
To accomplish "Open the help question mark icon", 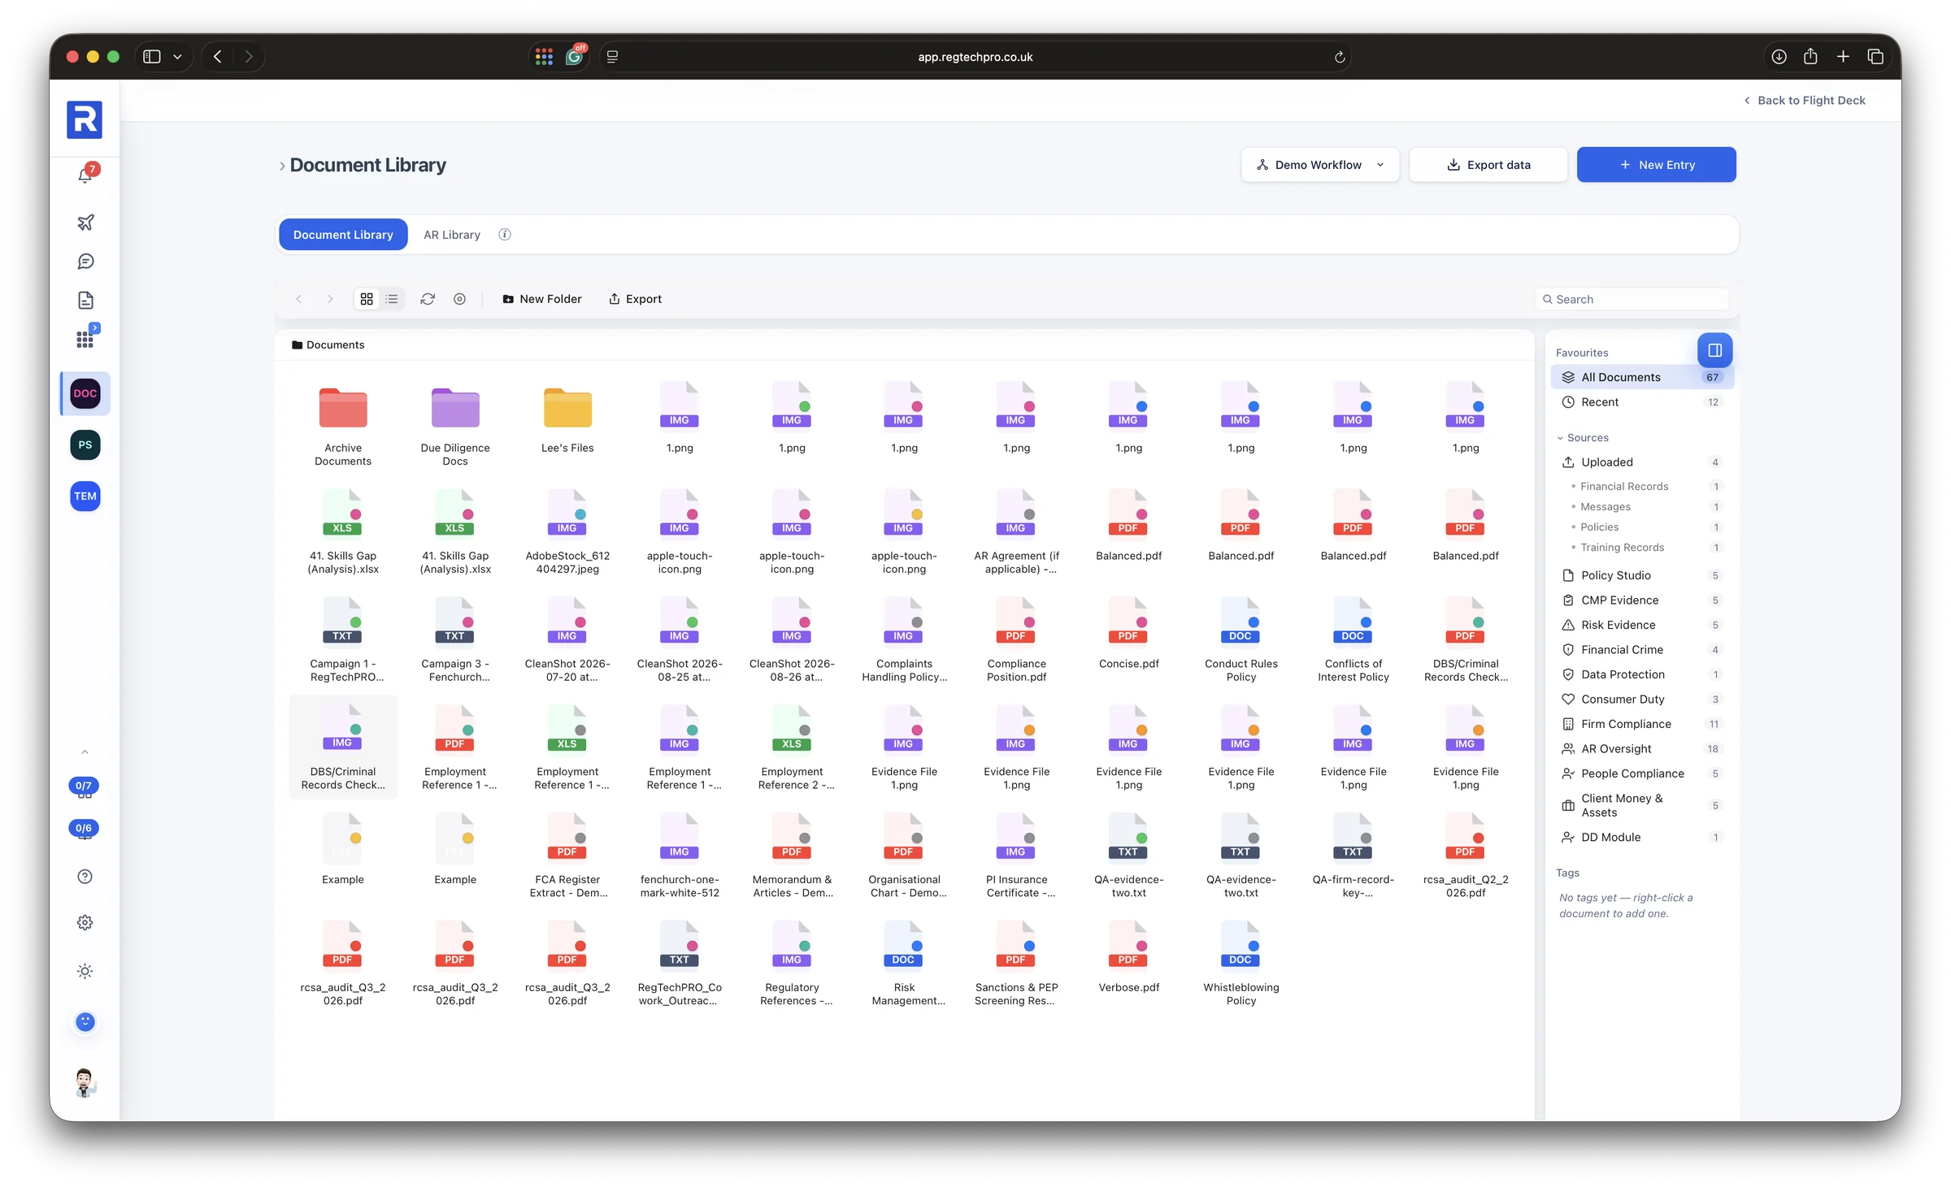I will (85, 876).
